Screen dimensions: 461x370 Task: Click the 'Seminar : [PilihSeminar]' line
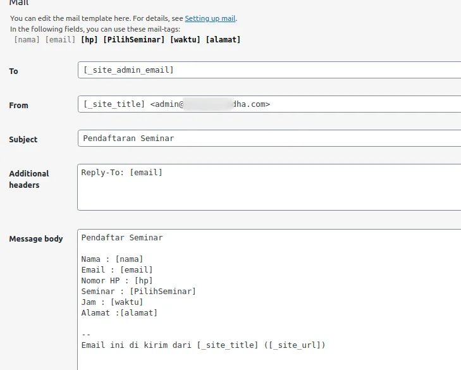138,292
